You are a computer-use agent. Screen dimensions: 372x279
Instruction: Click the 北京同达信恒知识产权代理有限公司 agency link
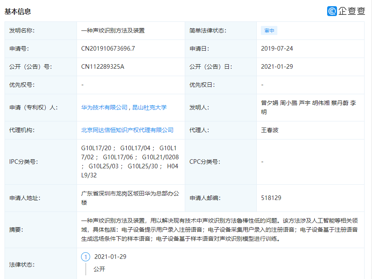click(x=127, y=130)
